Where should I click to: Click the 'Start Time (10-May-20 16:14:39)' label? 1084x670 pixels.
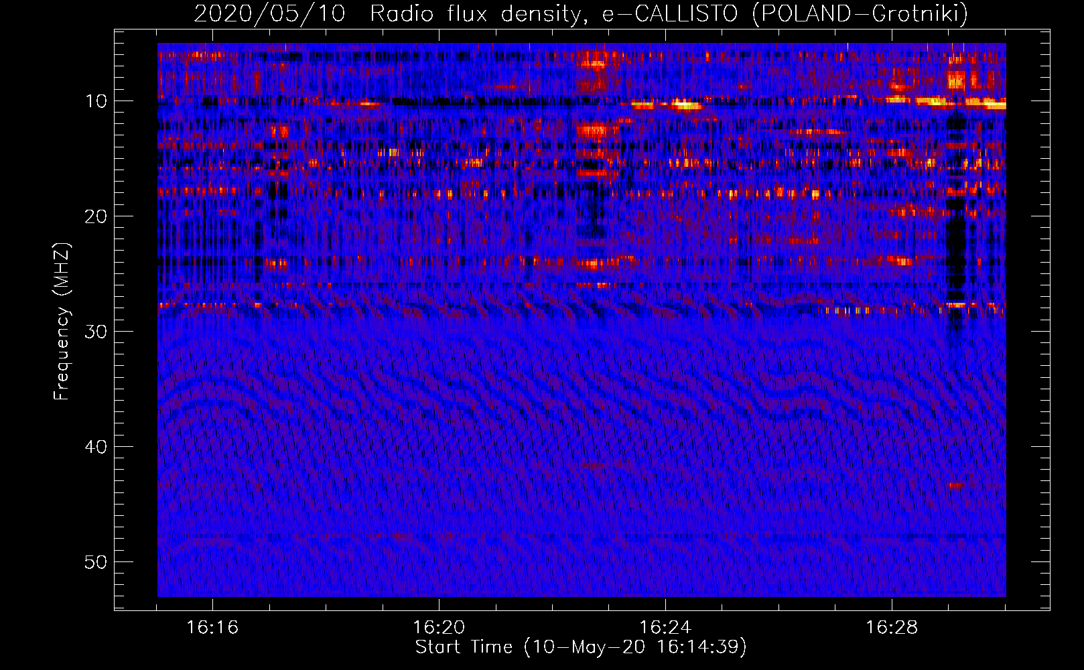pyautogui.click(x=581, y=647)
